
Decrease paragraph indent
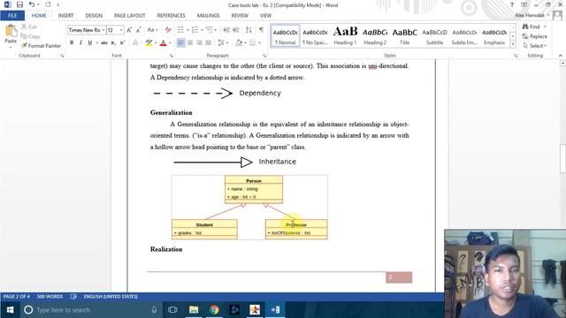coord(226,30)
